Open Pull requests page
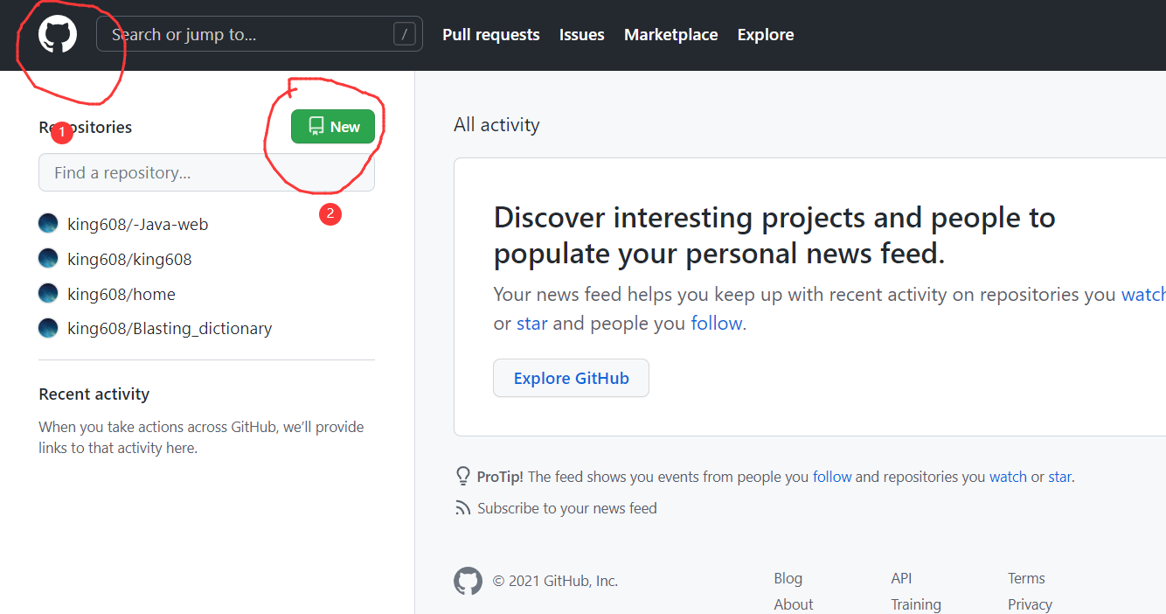The image size is (1166, 614). click(x=491, y=35)
